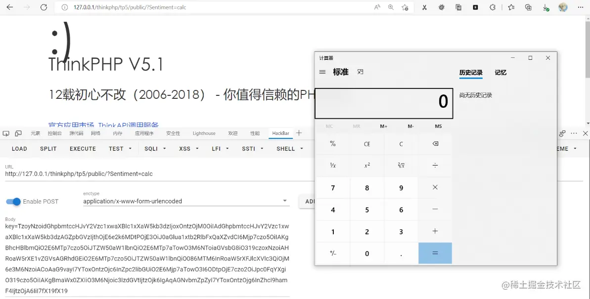Switch calculator panel to 记忆 tab
Viewport: 590px width, 299px height.
click(x=500, y=73)
